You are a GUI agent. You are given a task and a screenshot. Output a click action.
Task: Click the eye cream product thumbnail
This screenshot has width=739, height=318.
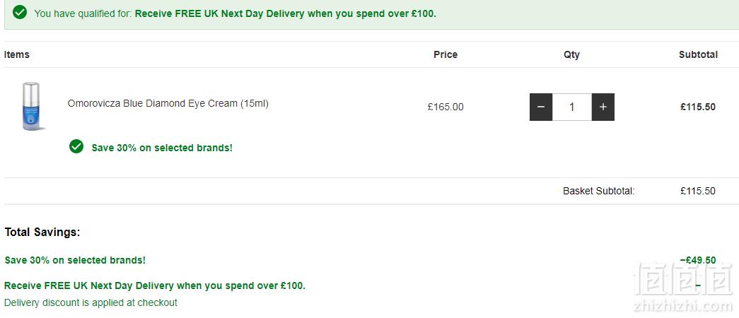coord(31,106)
